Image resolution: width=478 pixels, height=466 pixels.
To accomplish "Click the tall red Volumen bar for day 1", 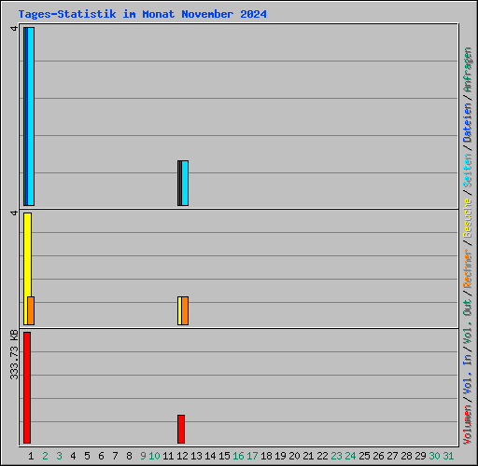I will [x=27, y=388].
